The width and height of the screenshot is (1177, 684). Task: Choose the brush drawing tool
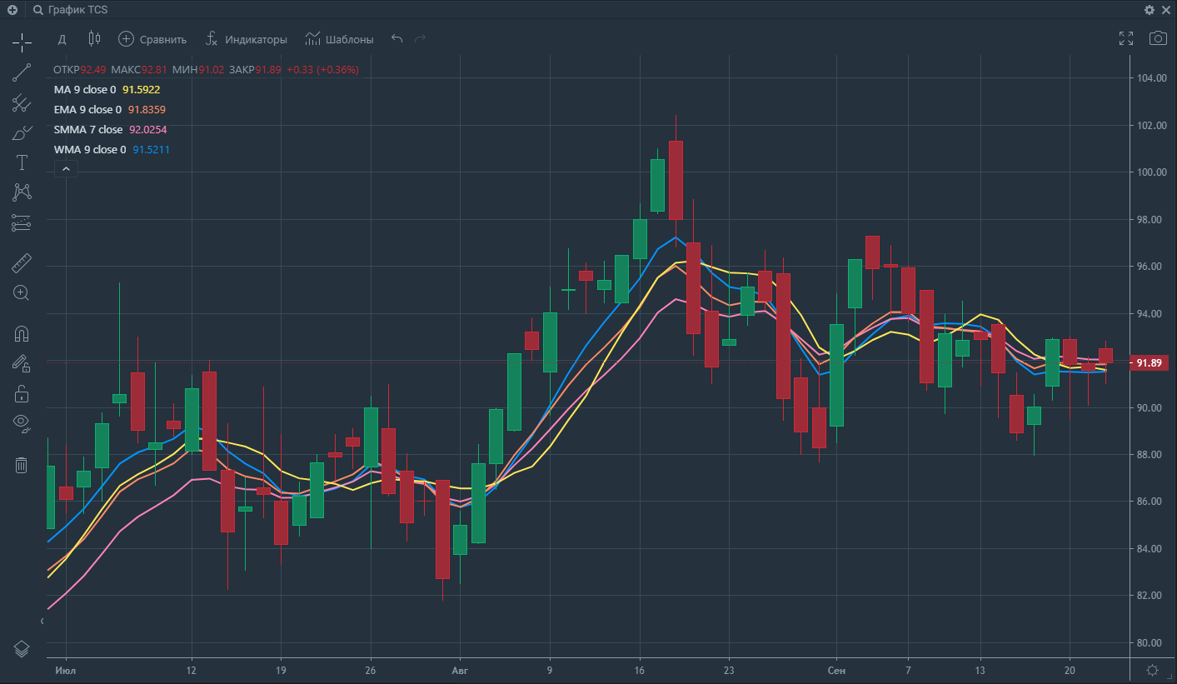22,132
